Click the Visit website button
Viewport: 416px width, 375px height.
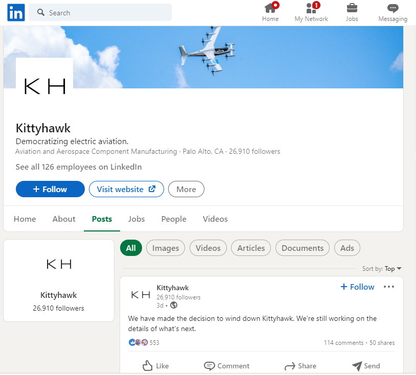[126, 189]
